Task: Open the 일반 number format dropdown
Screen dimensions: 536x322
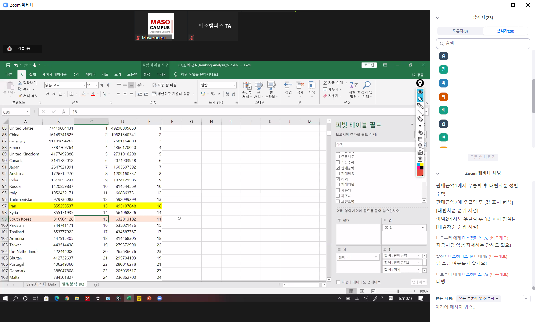Action: point(235,85)
